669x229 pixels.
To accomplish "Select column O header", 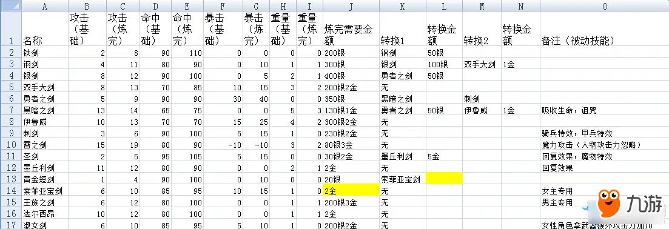I will coord(604,6).
